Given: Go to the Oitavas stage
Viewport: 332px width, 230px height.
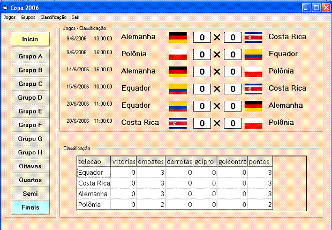Looking at the screenshot, I should (30, 166).
